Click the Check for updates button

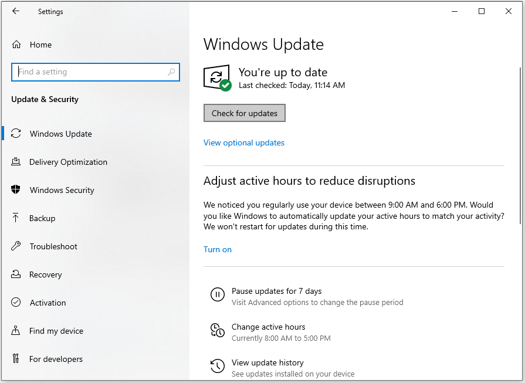pyautogui.click(x=245, y=113)
